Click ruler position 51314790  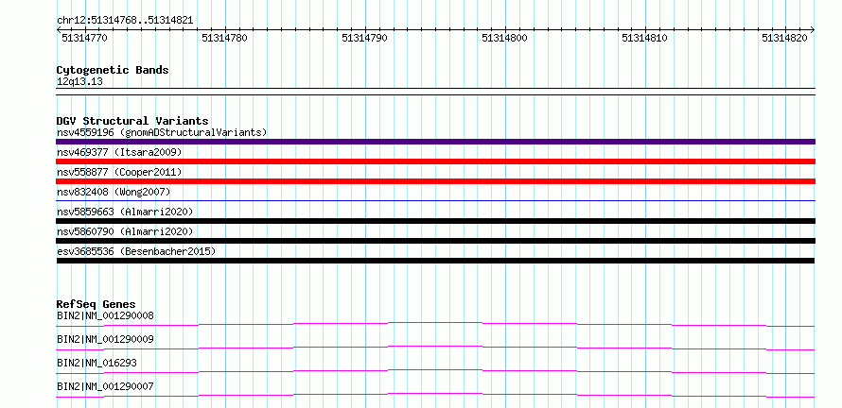(364, 38)
